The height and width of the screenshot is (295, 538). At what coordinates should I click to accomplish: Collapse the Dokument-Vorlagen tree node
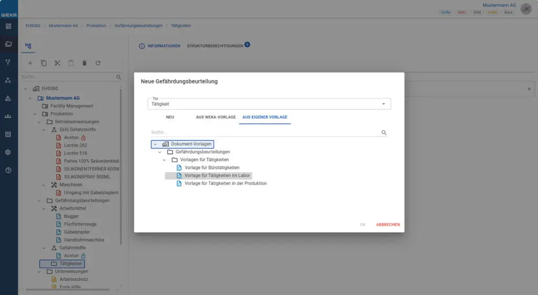pyautogui.click(x=155, y=144)
